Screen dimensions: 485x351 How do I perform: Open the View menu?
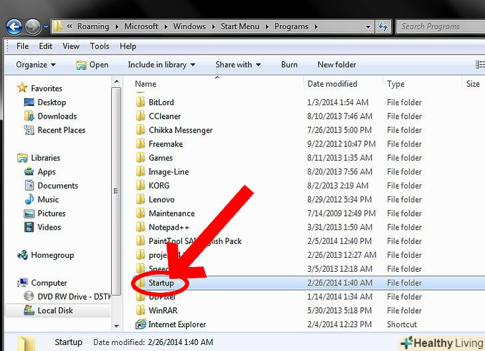(x=71, y=46)
